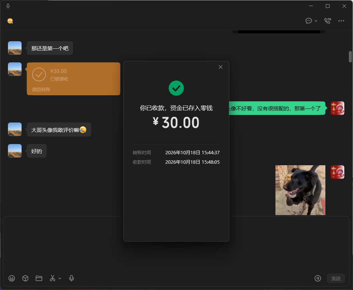Click the 发送 send button

point(336,279)
